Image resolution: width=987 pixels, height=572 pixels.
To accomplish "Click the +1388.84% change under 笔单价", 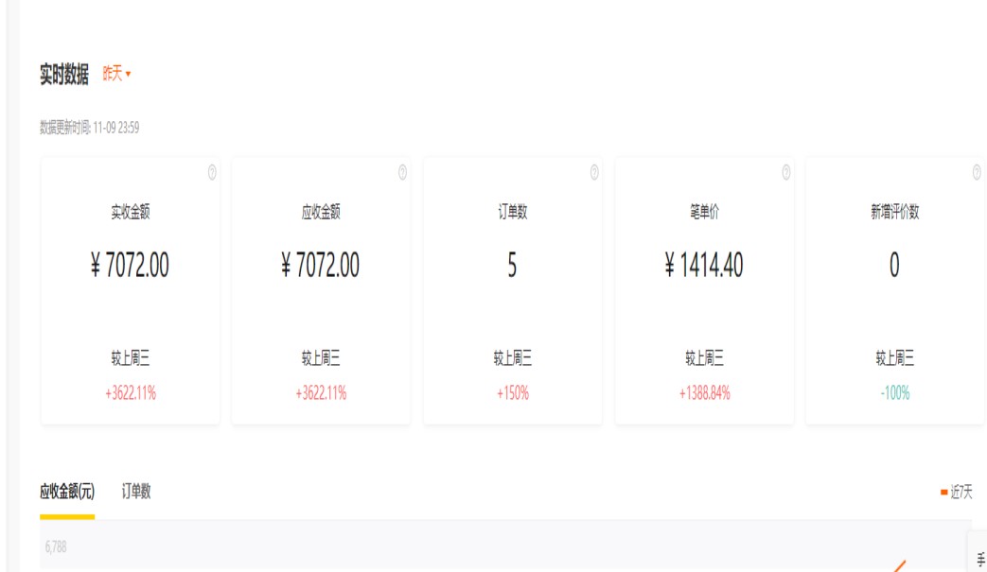I will [704, 393].
